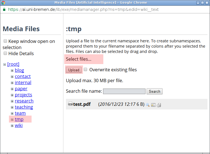
Task: Open the magnifier view-original icon for test.pdf
Action: tap(147, 105)
